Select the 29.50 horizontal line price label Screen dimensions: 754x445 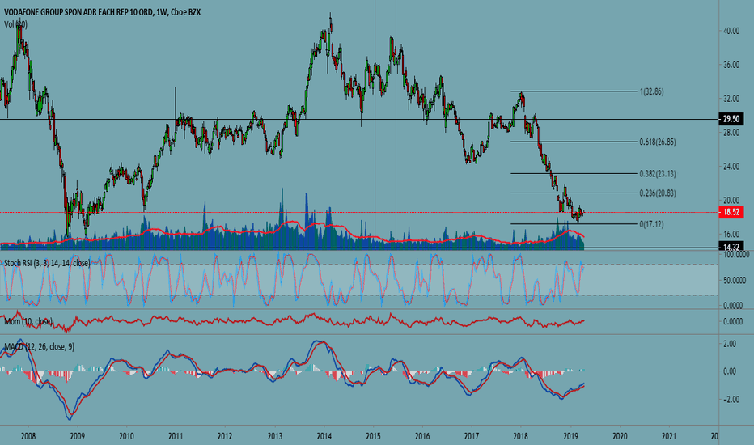click(731, 119)
